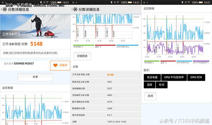The image size is (212, 125).
Task: Tap red 温度 °C legend in middle phone
Action: pyautogui.click(x=105, y=46)
